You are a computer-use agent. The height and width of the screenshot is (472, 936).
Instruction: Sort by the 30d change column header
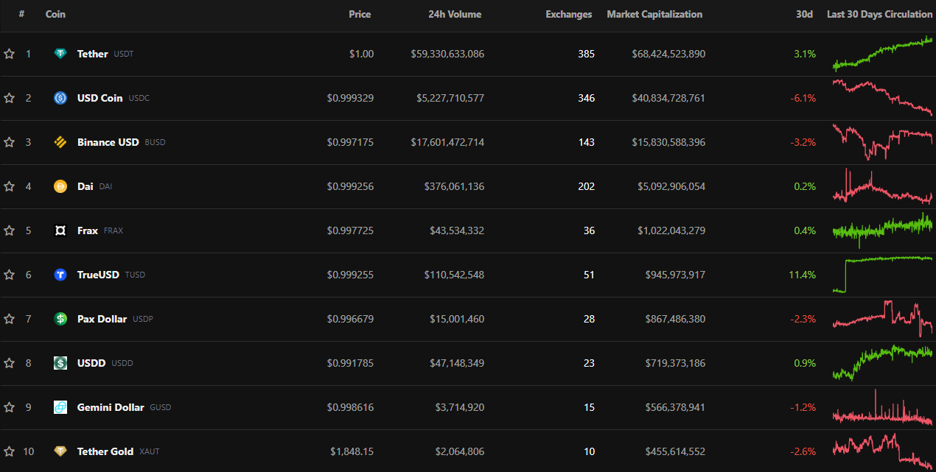[804, 14]
